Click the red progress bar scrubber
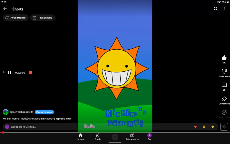Viewport: 230px width, 144px height. click(x=3, y=132)
